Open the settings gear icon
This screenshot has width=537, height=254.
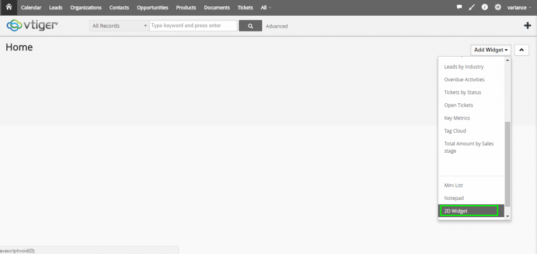tap(498, 7)
